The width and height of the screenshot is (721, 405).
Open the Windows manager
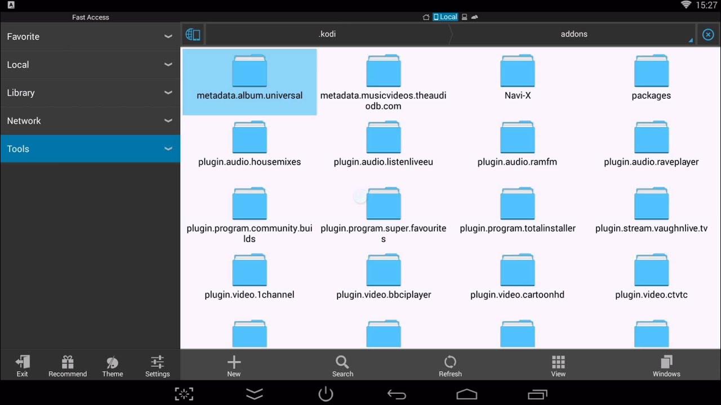click(x=666, y=366)
